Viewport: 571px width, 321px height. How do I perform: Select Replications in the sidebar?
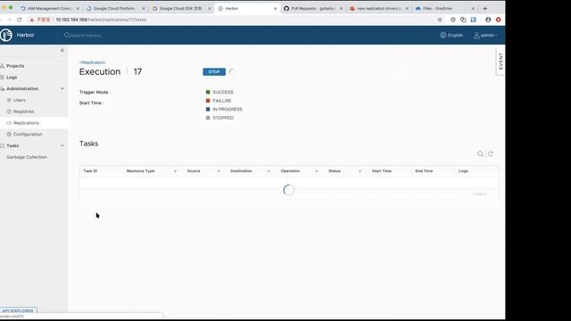26,123
